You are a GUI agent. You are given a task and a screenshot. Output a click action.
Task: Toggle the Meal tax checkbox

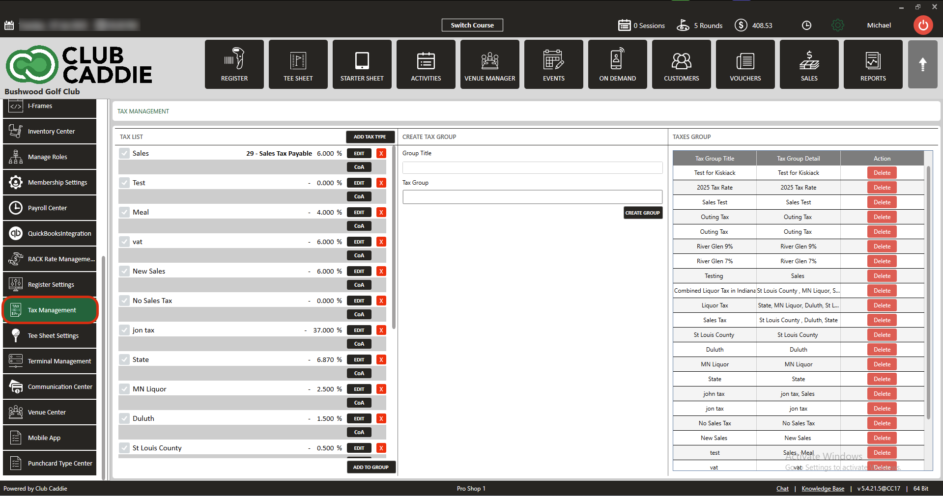coord(124,212)
